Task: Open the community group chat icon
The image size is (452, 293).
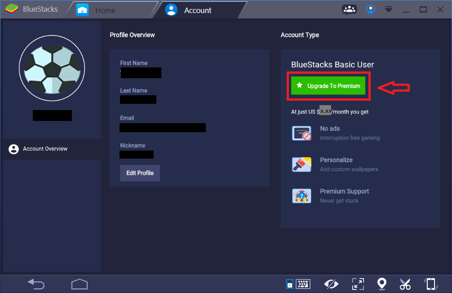Action: point(350,9)
